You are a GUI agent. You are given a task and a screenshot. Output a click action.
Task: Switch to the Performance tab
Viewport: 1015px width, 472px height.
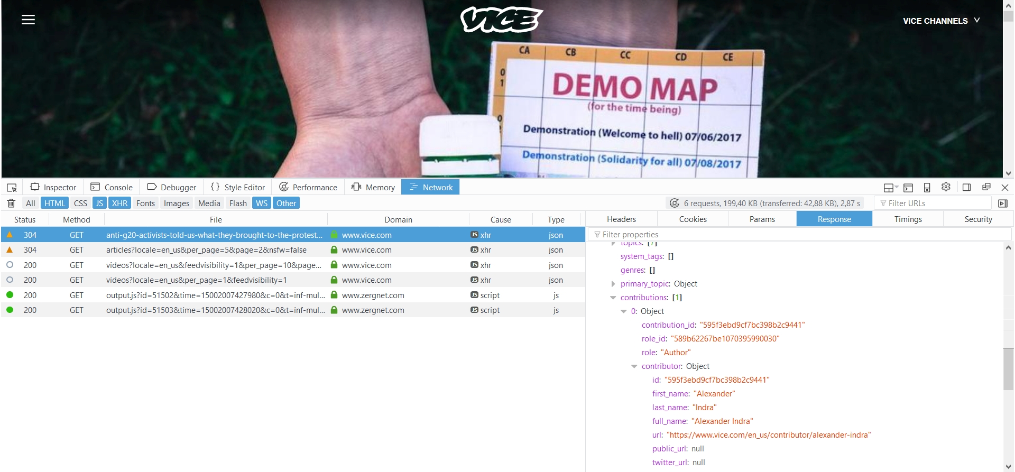(308, 188)
